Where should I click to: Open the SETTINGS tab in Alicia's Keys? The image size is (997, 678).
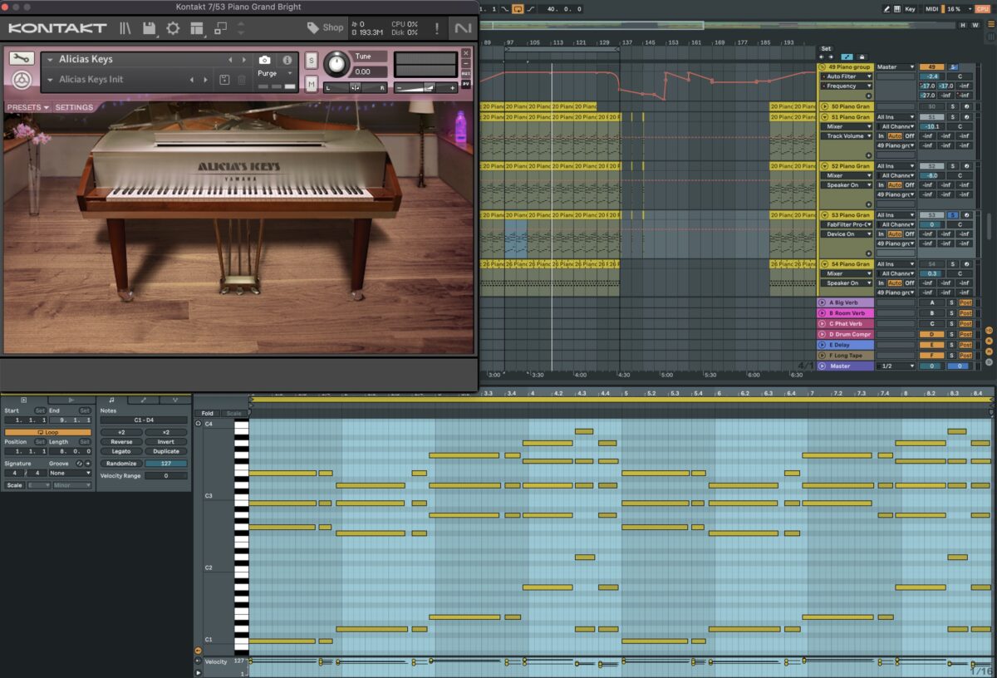pyautogui.click(x=74, y=107)
